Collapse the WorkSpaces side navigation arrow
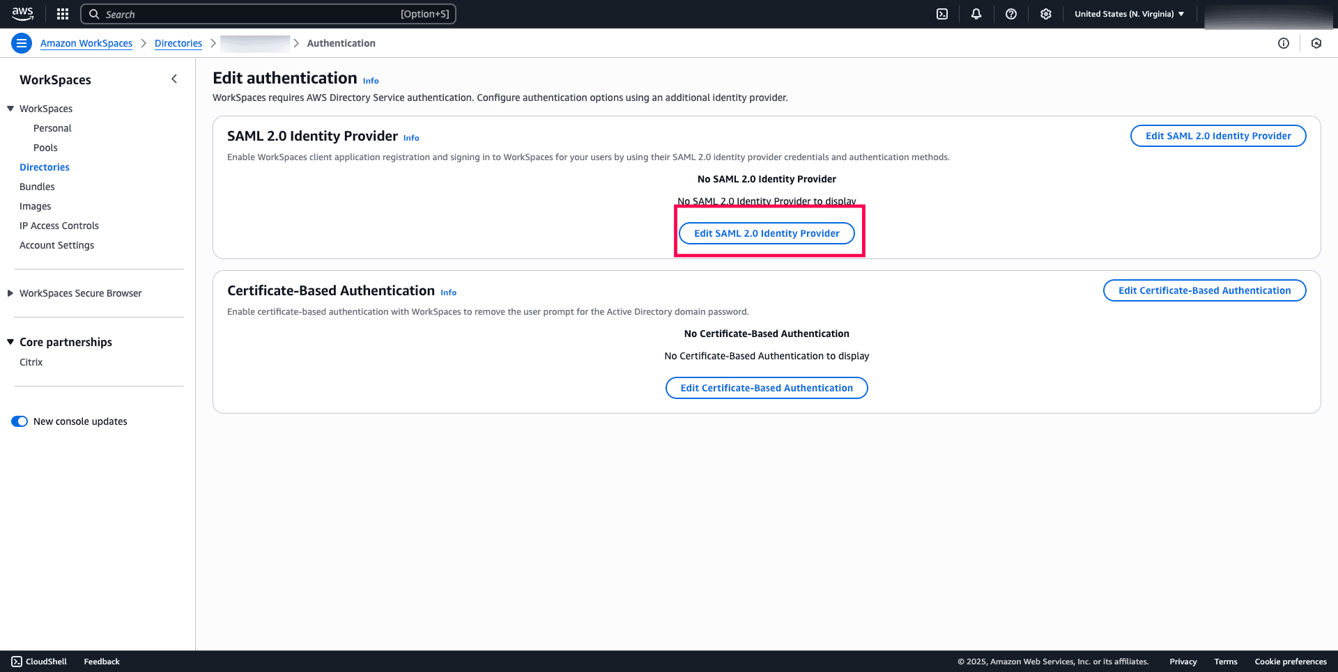This screenshot has height=672, width=1338. (x=174, y=79)
